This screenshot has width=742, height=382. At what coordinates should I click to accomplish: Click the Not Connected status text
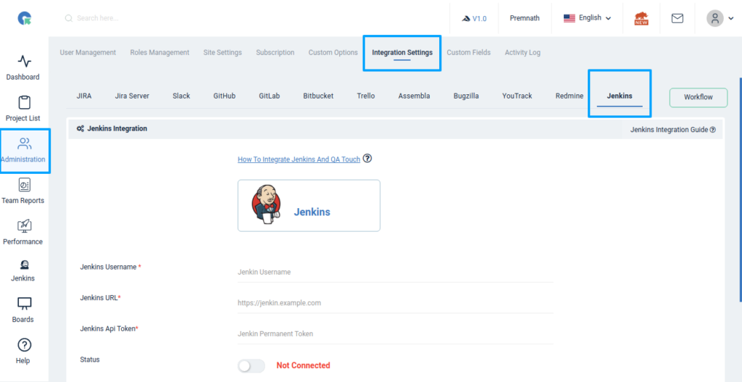[x=304, y=365]
